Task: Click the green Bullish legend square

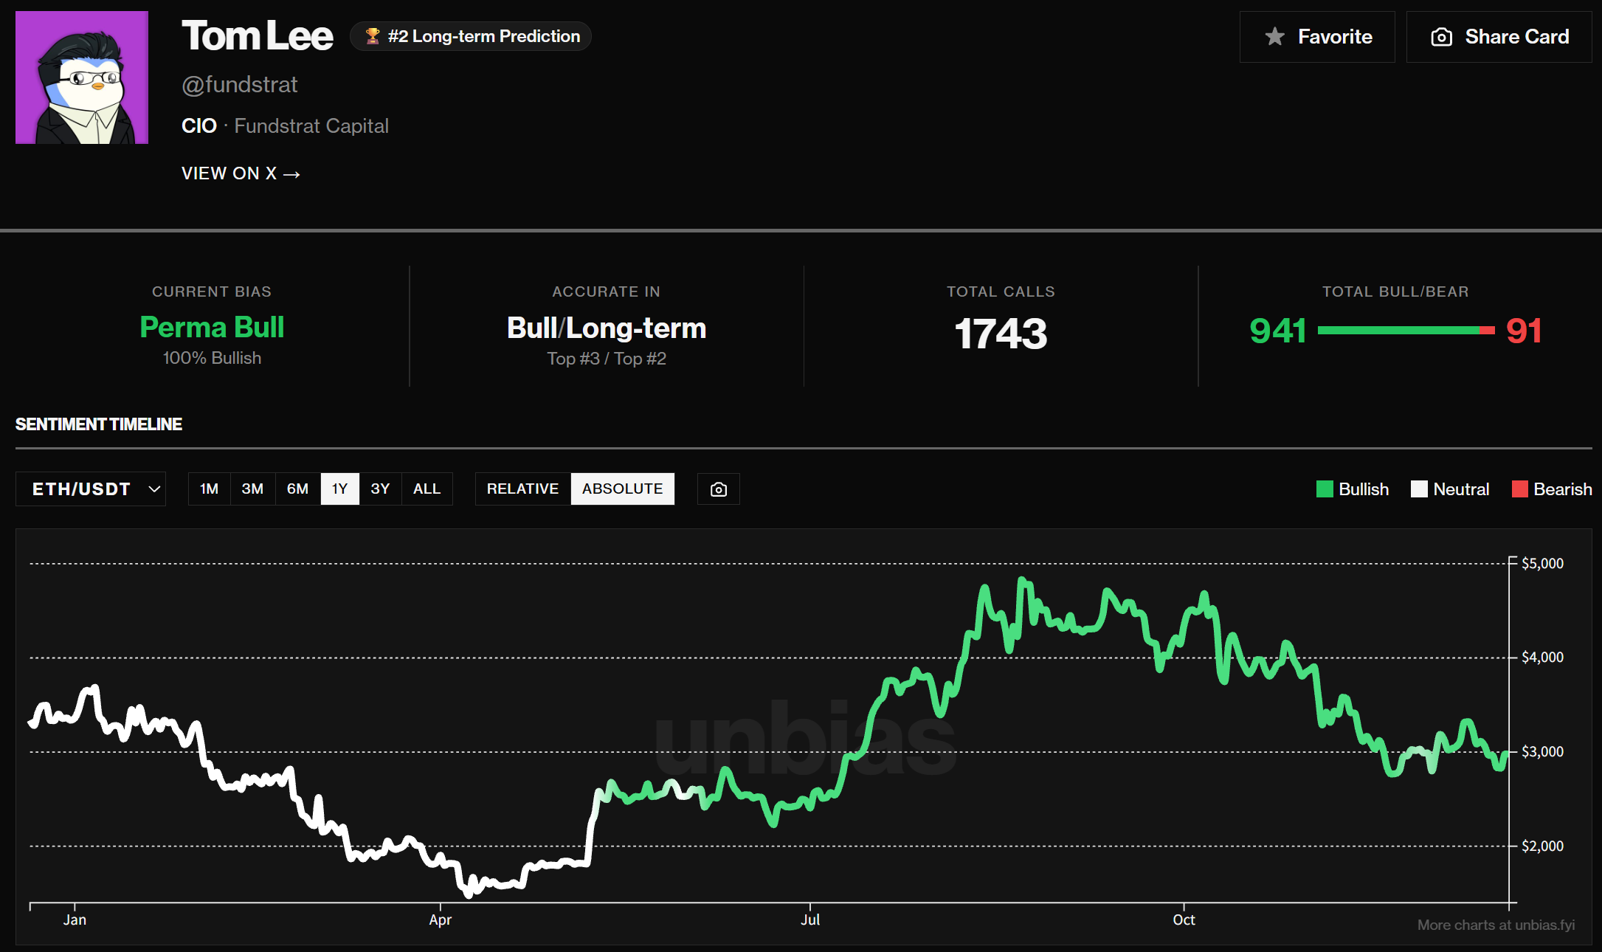Action: coord(1325,489)
